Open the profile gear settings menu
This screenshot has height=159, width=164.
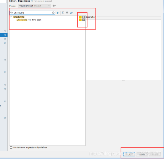[54, 6]
